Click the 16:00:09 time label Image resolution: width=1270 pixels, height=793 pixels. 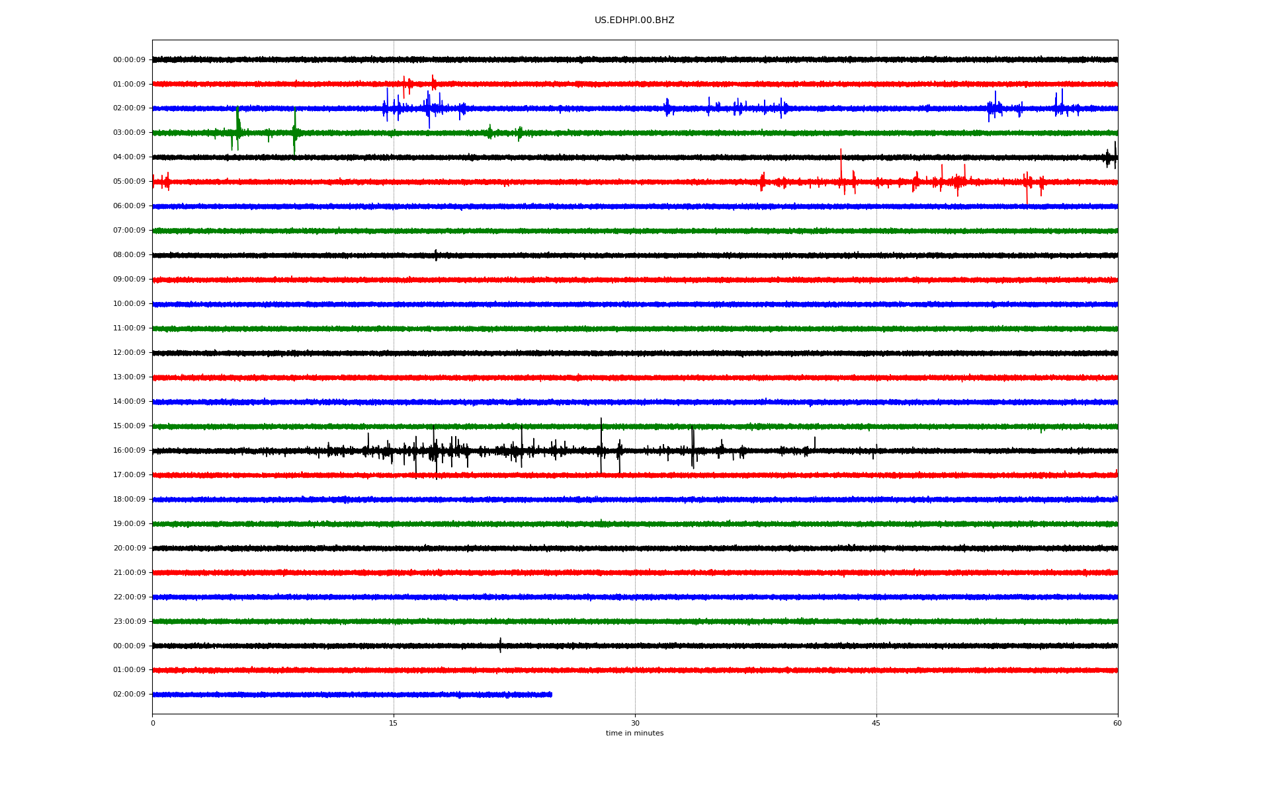click(x=129, y=451)
